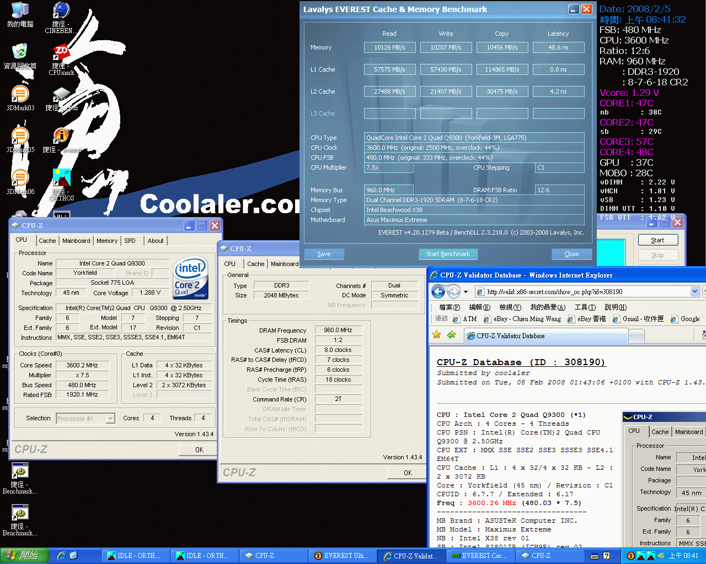
Task: Open the recent pages dropdown next to Forward
Action: [466, 291]
